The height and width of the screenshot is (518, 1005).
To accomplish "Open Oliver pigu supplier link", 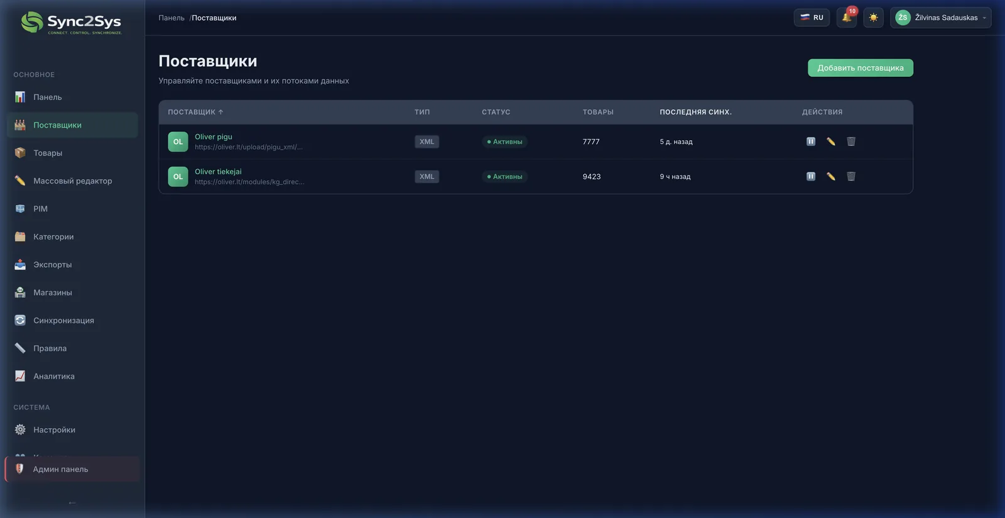I will 214,136.
